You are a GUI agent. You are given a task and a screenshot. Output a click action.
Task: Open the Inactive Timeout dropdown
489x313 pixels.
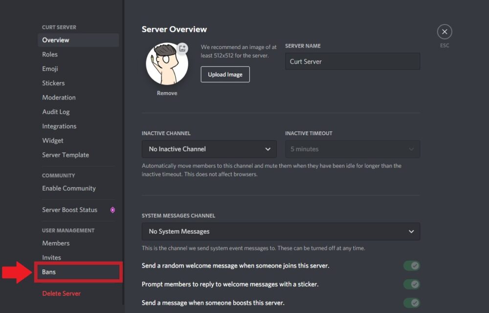click(352, 149)
